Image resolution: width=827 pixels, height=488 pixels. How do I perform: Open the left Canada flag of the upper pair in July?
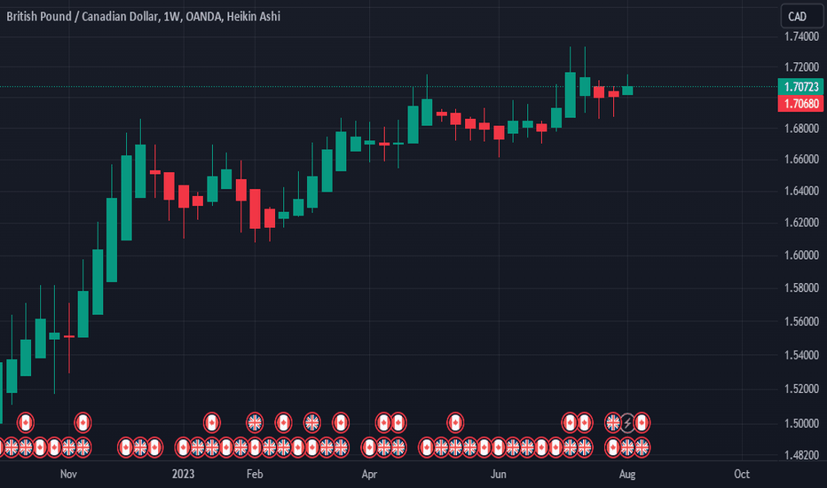click(x=570, y=422)
